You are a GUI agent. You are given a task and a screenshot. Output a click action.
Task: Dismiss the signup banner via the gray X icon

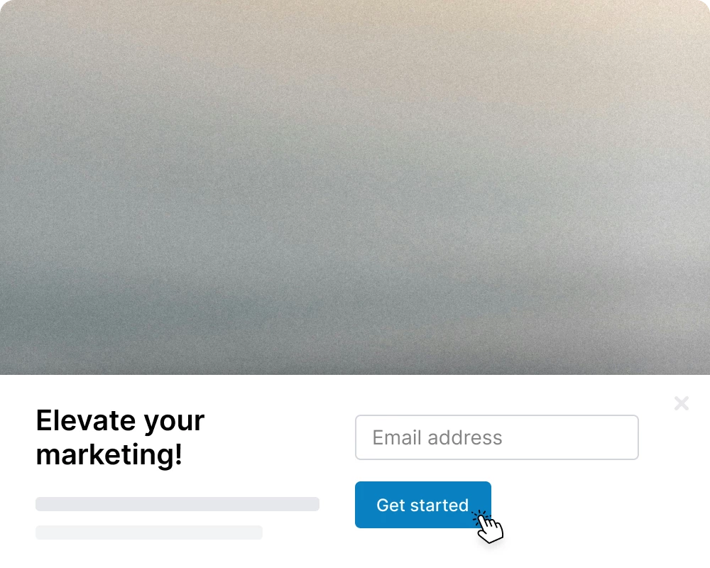(x=681, y=403)
